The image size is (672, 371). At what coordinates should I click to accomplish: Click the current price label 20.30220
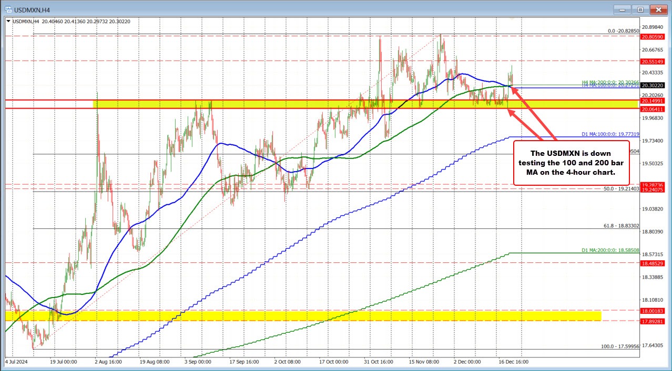tap(654, 85)
